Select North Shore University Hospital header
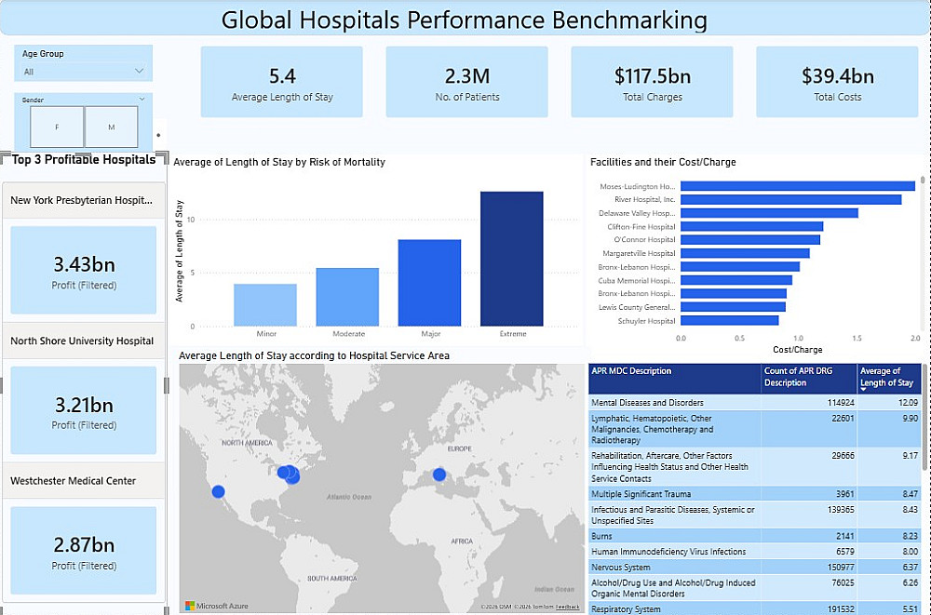This screenshot has height=615, width=931. pos(83,341)
